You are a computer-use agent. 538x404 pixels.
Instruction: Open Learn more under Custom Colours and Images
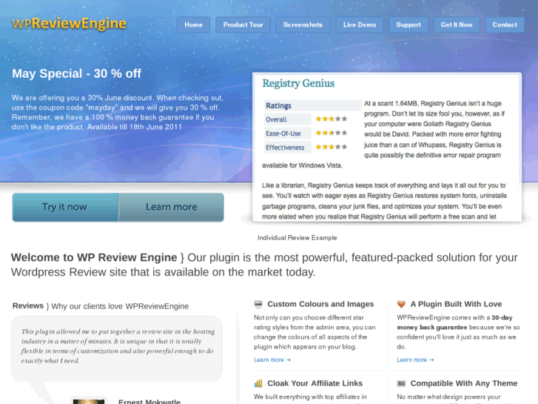click(272, 360)
